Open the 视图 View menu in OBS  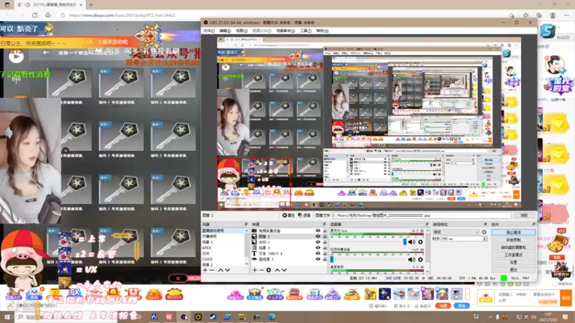241,31
